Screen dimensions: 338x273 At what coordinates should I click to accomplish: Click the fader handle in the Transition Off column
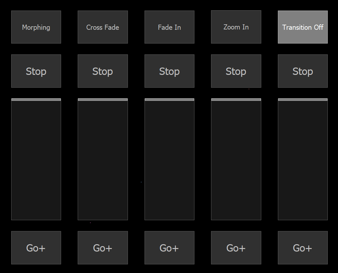[x=303, y=100]
